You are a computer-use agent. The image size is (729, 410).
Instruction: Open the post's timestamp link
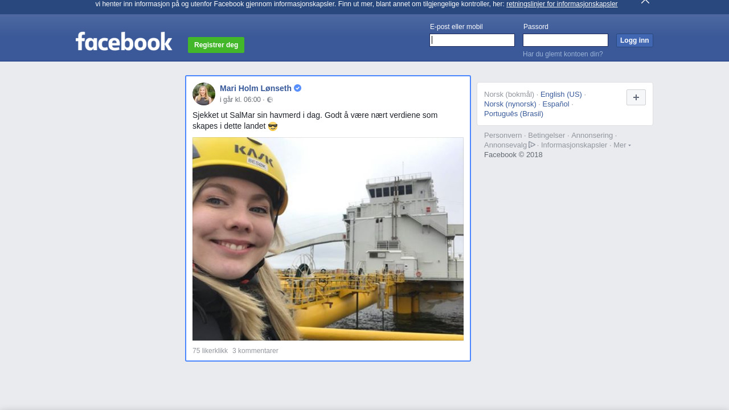(x=240, y=100)
